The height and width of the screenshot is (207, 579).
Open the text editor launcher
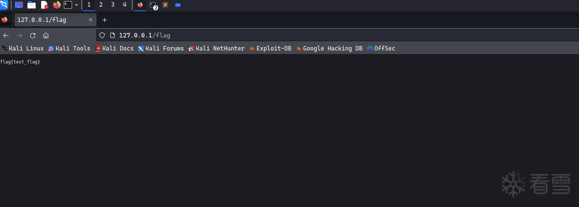coord(44,5)
